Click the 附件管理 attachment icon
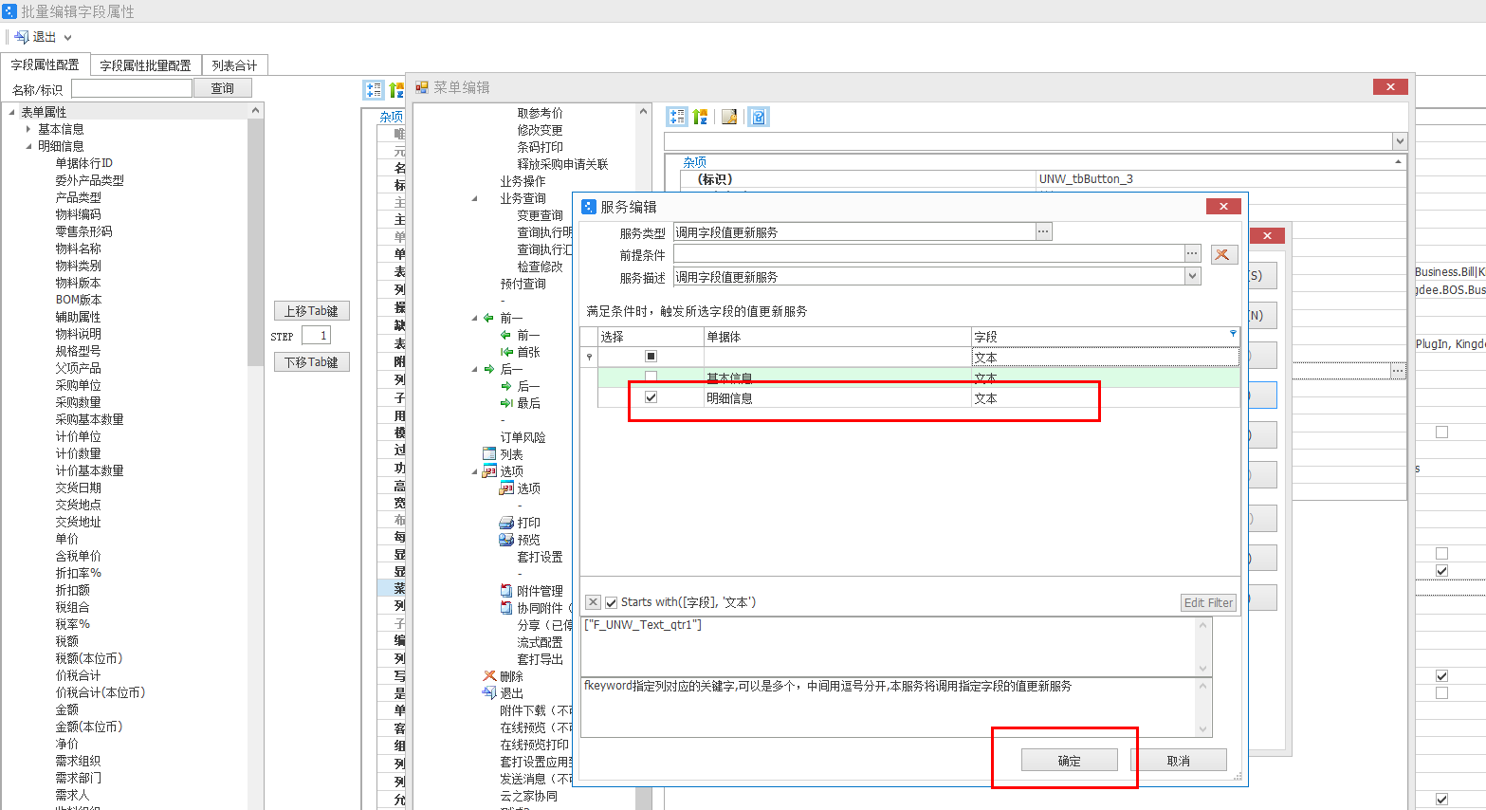Viewport: 1486px width, 810px height. [x=506, y=591]
